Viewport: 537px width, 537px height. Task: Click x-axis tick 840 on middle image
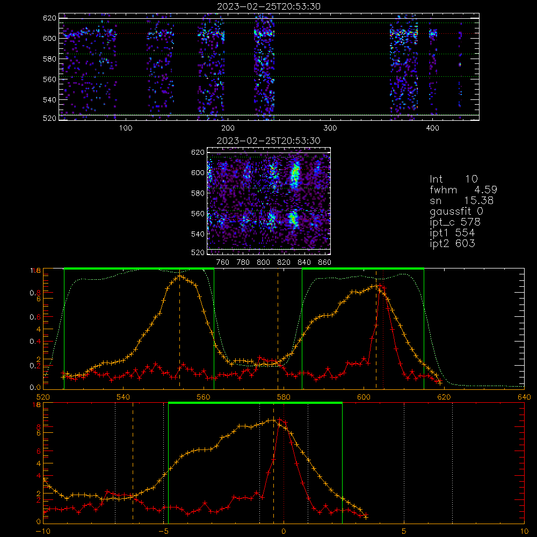[x=304, y=263]
